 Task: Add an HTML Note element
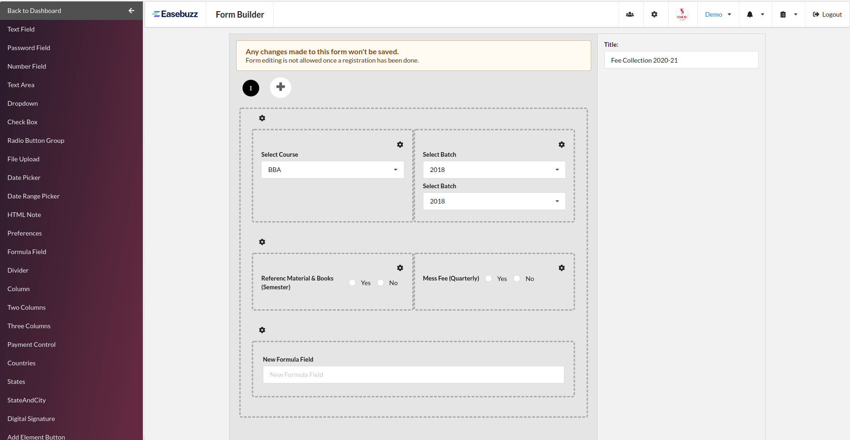[x=71, y=215]
